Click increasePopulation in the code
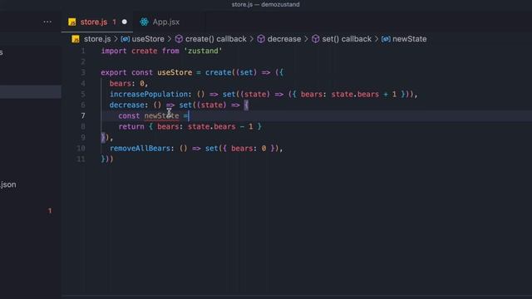532x299 pixels. (149, 94)
